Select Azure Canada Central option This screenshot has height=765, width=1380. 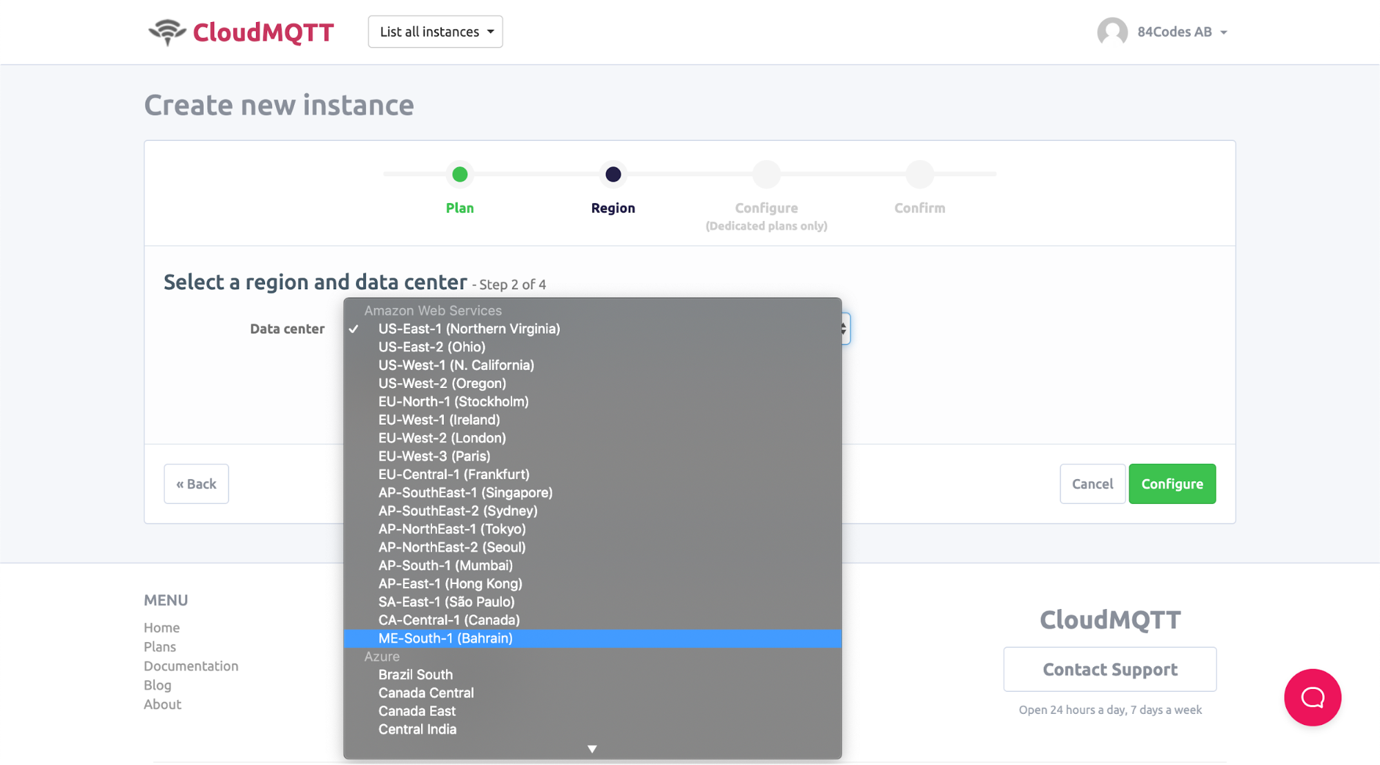click(x=592, y=693)
